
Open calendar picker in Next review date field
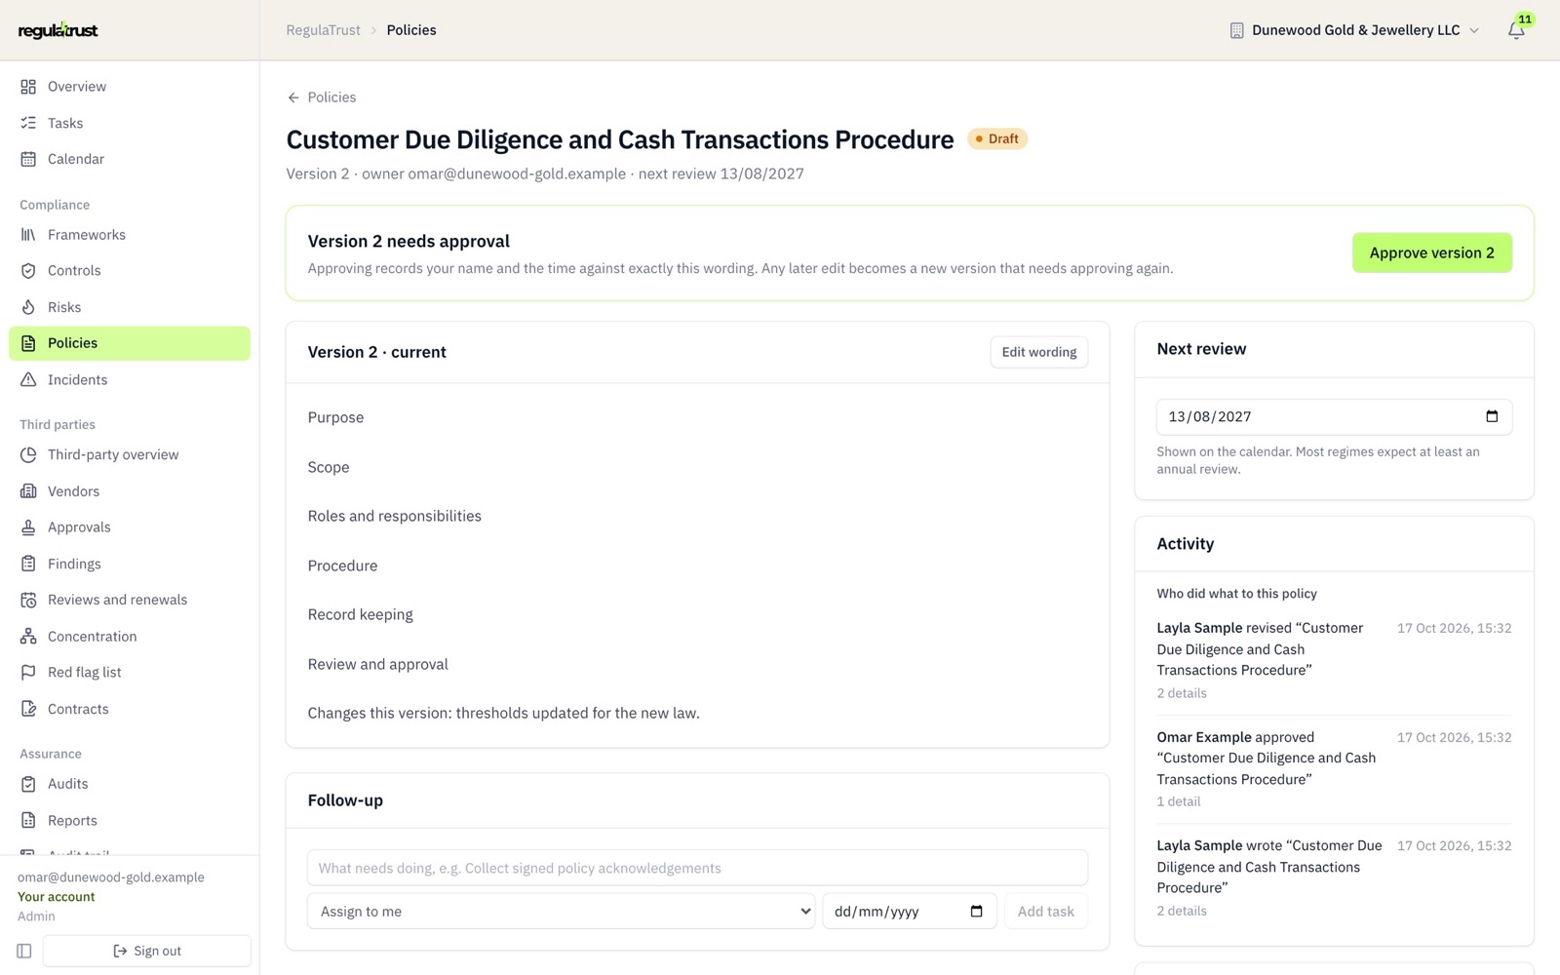click(1492, 416)
